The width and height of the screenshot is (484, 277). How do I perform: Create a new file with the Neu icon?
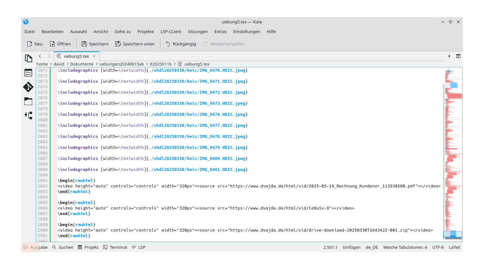click(34, 44)
